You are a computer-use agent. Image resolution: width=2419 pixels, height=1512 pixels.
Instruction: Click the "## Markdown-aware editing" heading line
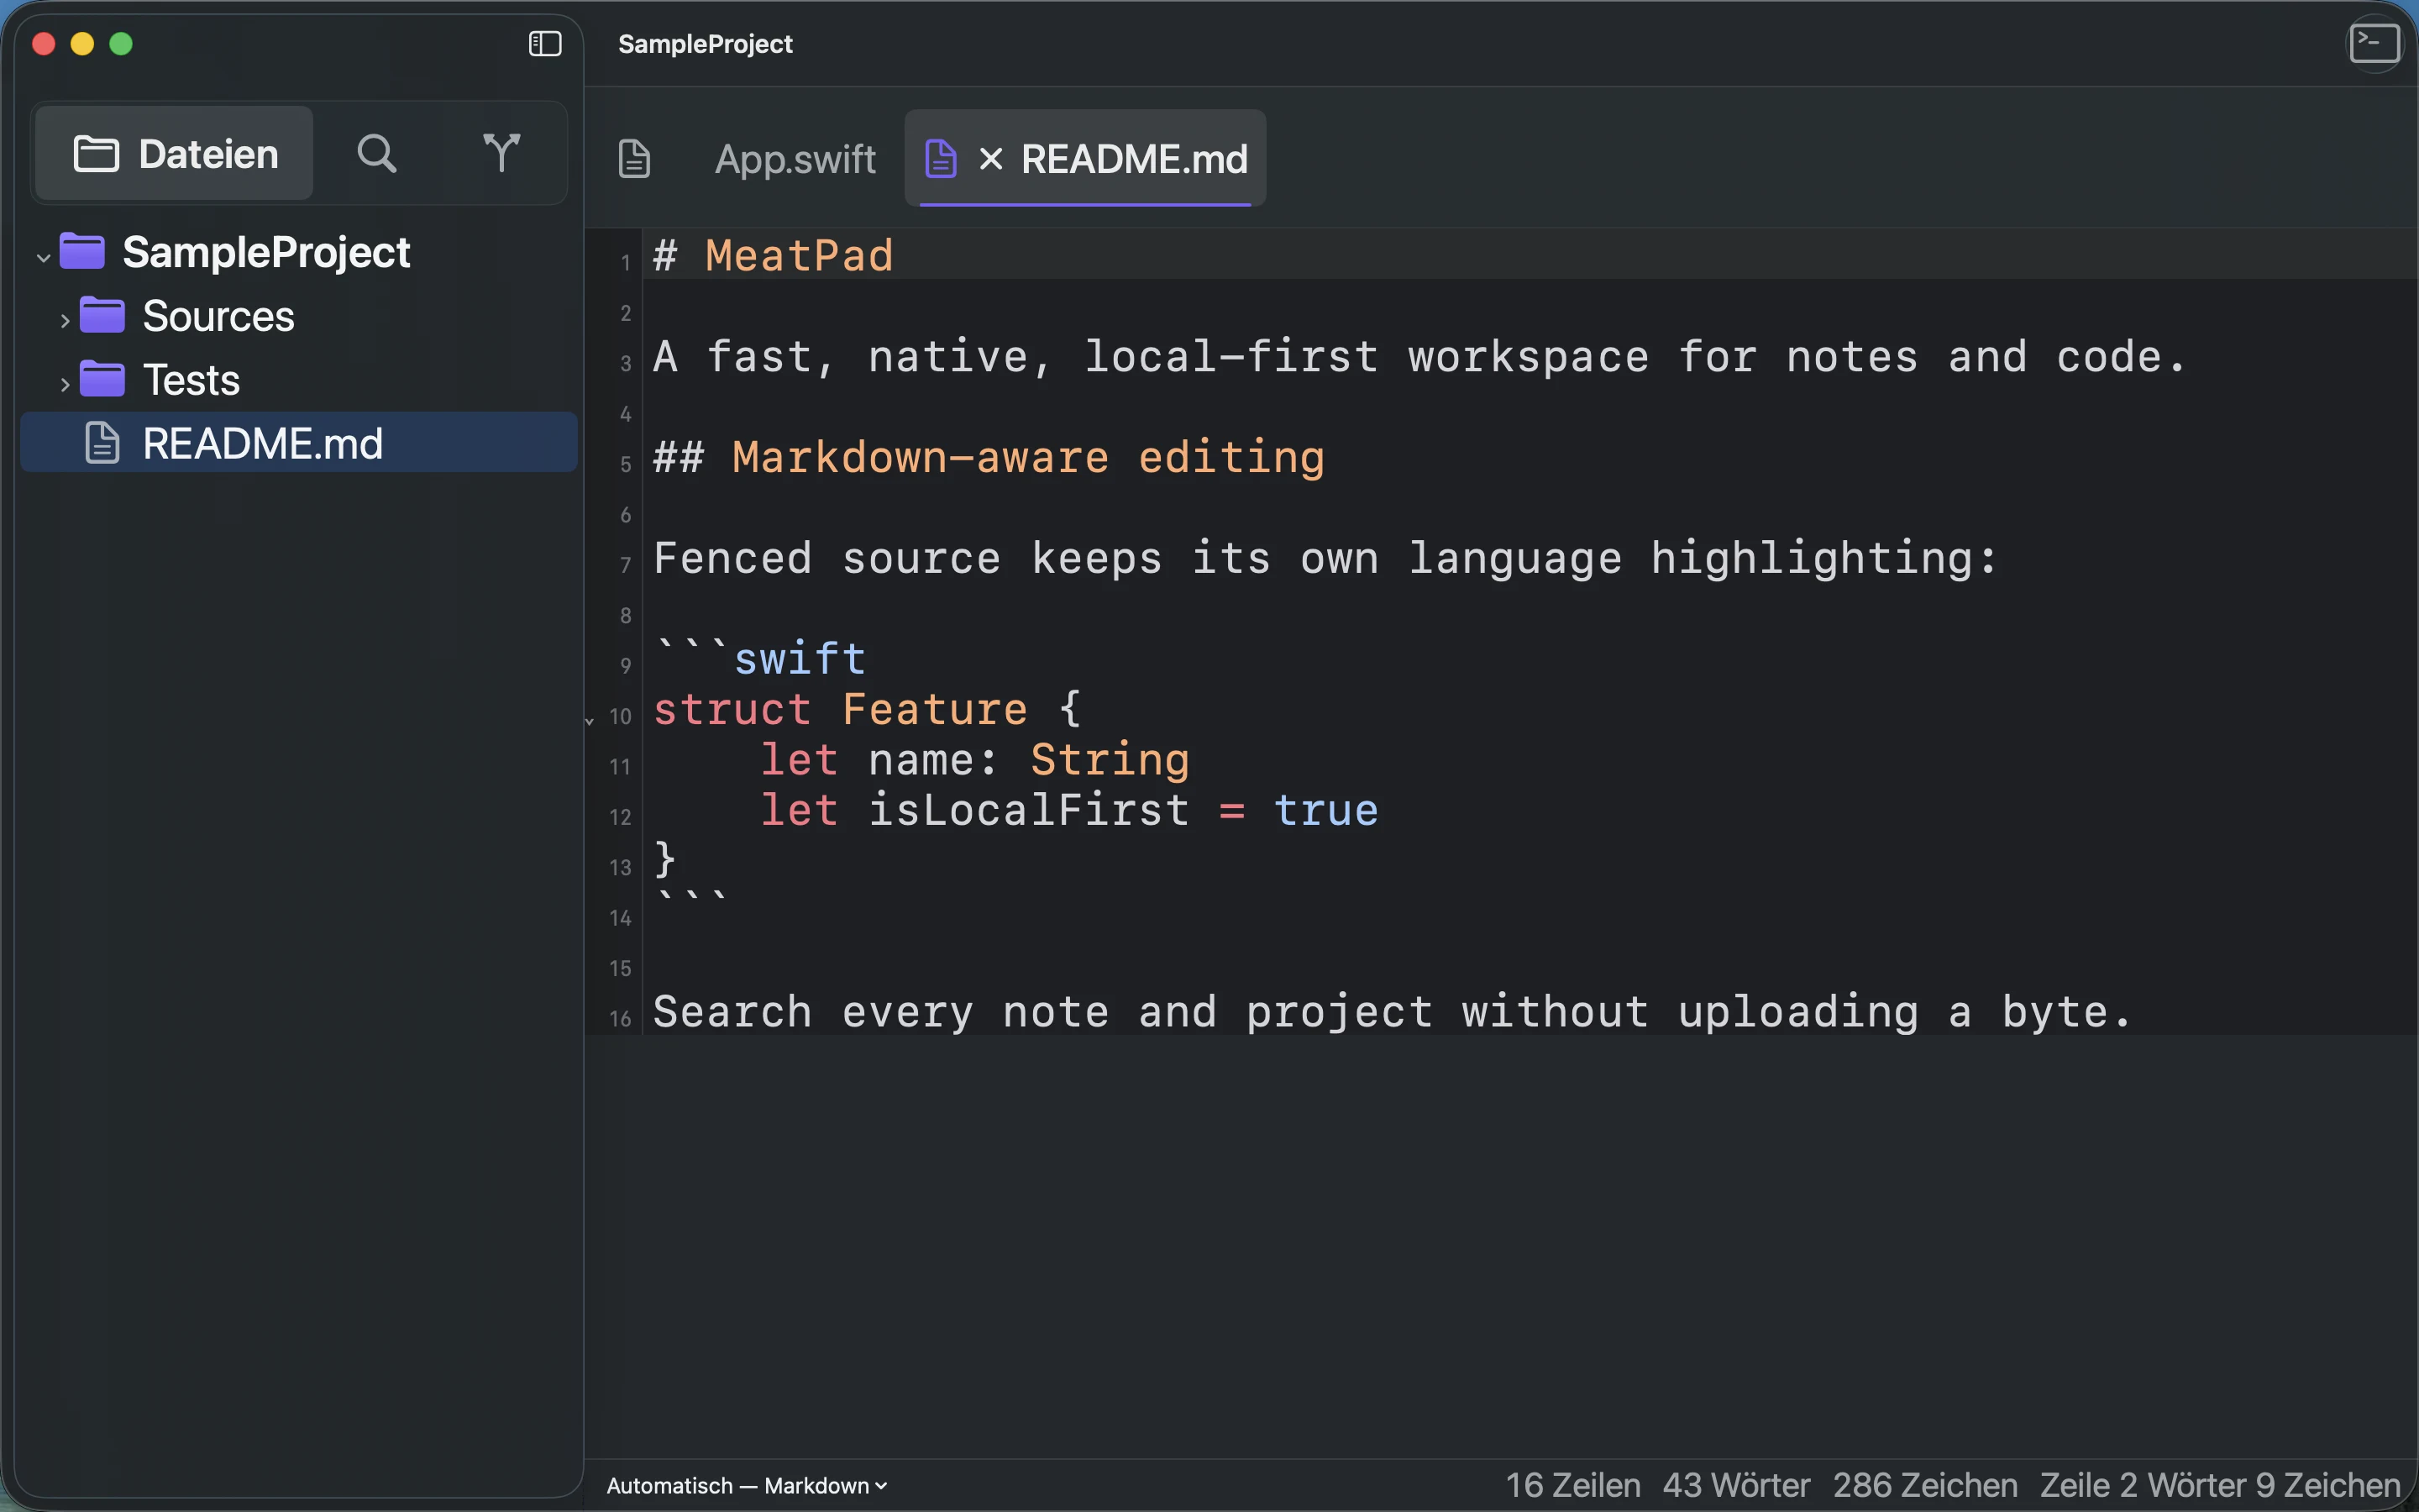[x=989, y=458]
